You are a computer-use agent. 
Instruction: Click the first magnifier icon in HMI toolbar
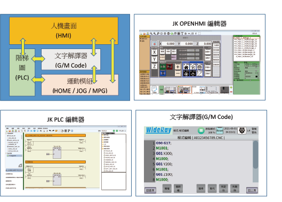pos(151,34)
